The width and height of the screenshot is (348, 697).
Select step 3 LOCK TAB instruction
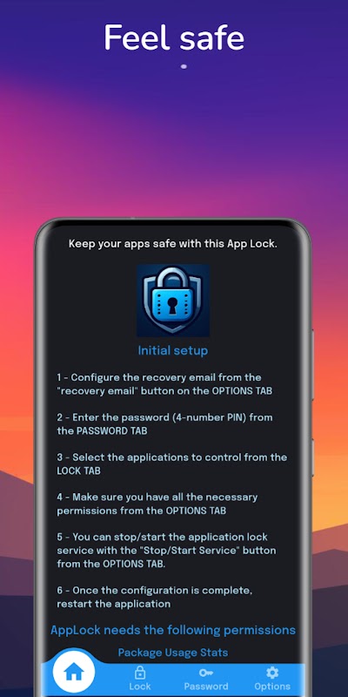pyautogui.click(x=172, y=464)
